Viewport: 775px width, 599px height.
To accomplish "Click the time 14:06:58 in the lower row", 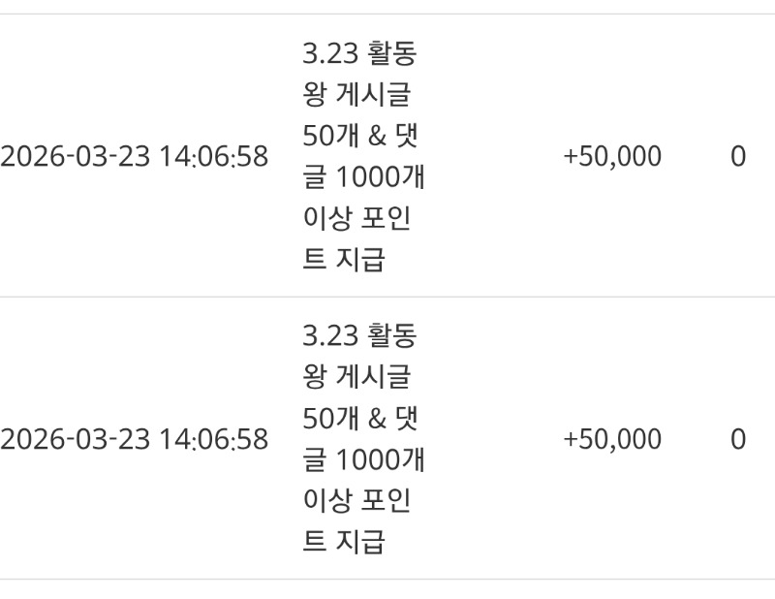I will 214,440.
